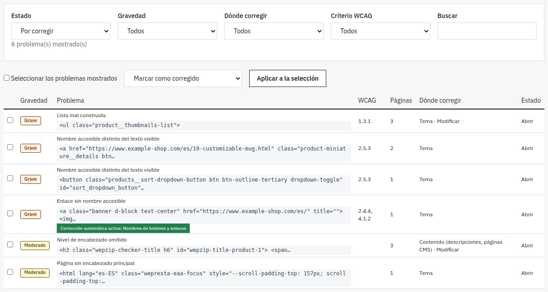Click the 1.3.1 WCAG criterion cell
The height and width of the screenshot is (292, 548).
pyautogui.click(x=365, y=121)
